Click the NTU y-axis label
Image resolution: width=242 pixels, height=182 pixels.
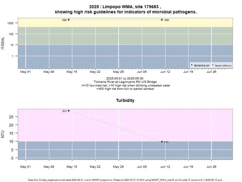(3, 134)
